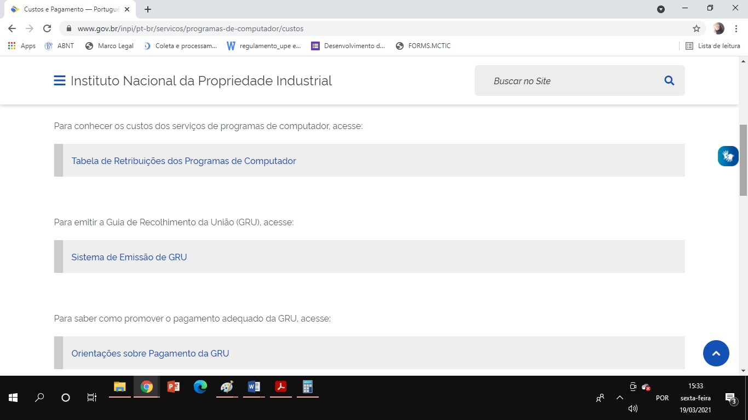Open the ABNT bookmark

click(59, 46)
